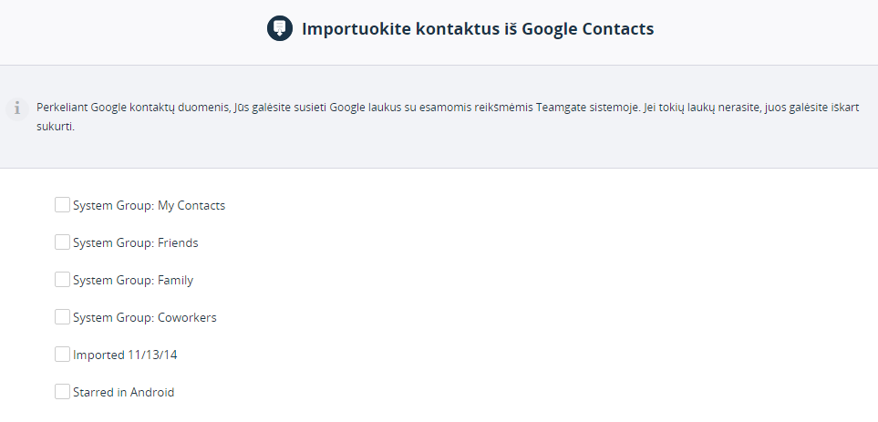Click the label text "System Group: Coworkers"

(144, 317)
